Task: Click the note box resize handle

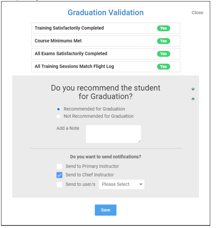Action: 140,141
